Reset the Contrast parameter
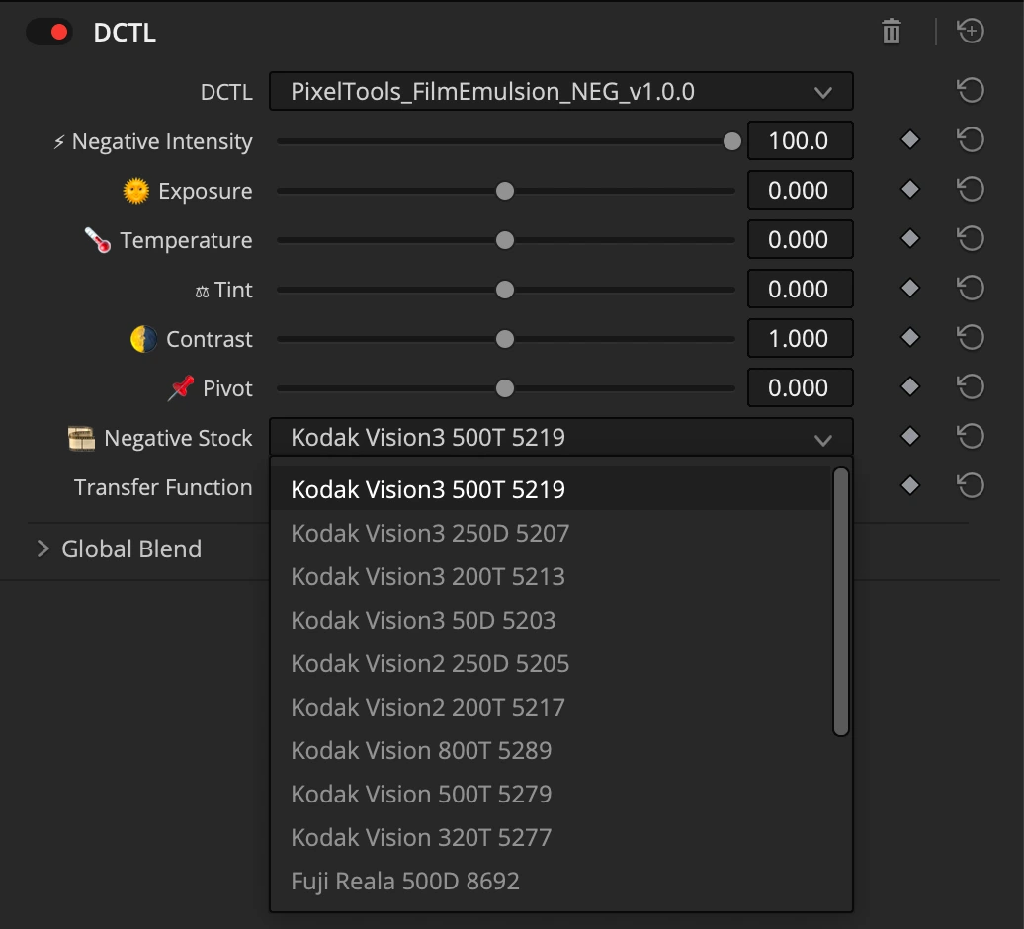This screenshot has height=929, width=1024. point(971,338)
